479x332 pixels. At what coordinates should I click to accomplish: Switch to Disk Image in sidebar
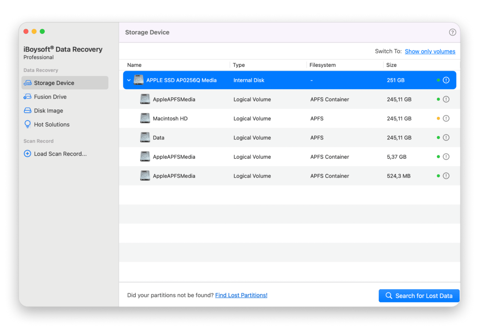[x=49, y=111]
